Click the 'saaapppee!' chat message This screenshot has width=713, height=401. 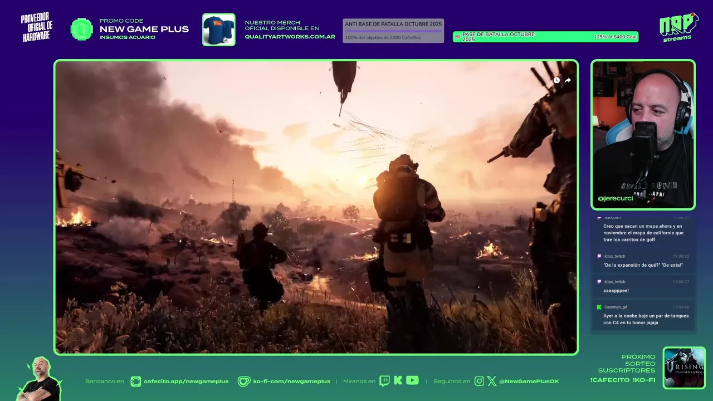coord(616,291)
